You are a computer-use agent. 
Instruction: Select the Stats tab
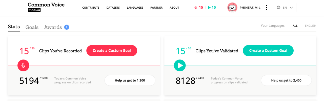click(14, 27)
